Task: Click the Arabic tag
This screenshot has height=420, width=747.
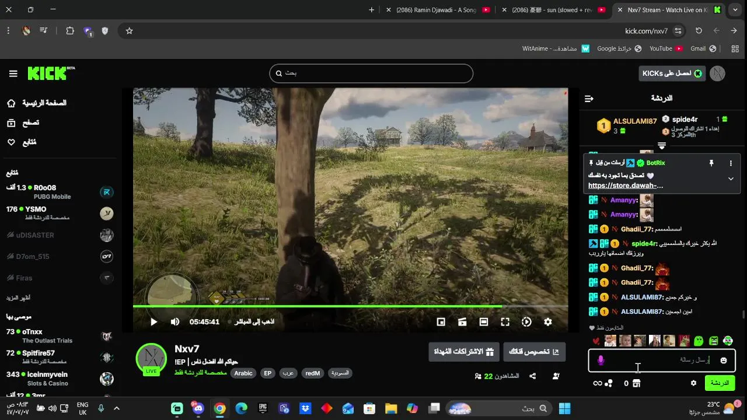Action: pyautogui.click(x=243, y=373)
